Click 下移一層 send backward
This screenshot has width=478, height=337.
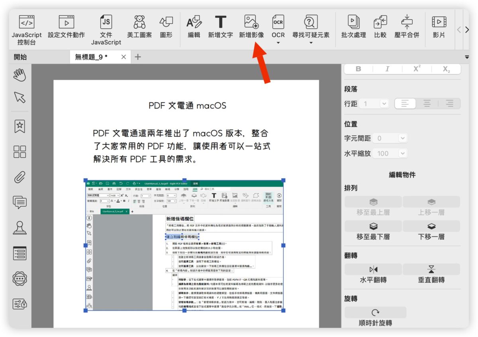click(431, 231)
